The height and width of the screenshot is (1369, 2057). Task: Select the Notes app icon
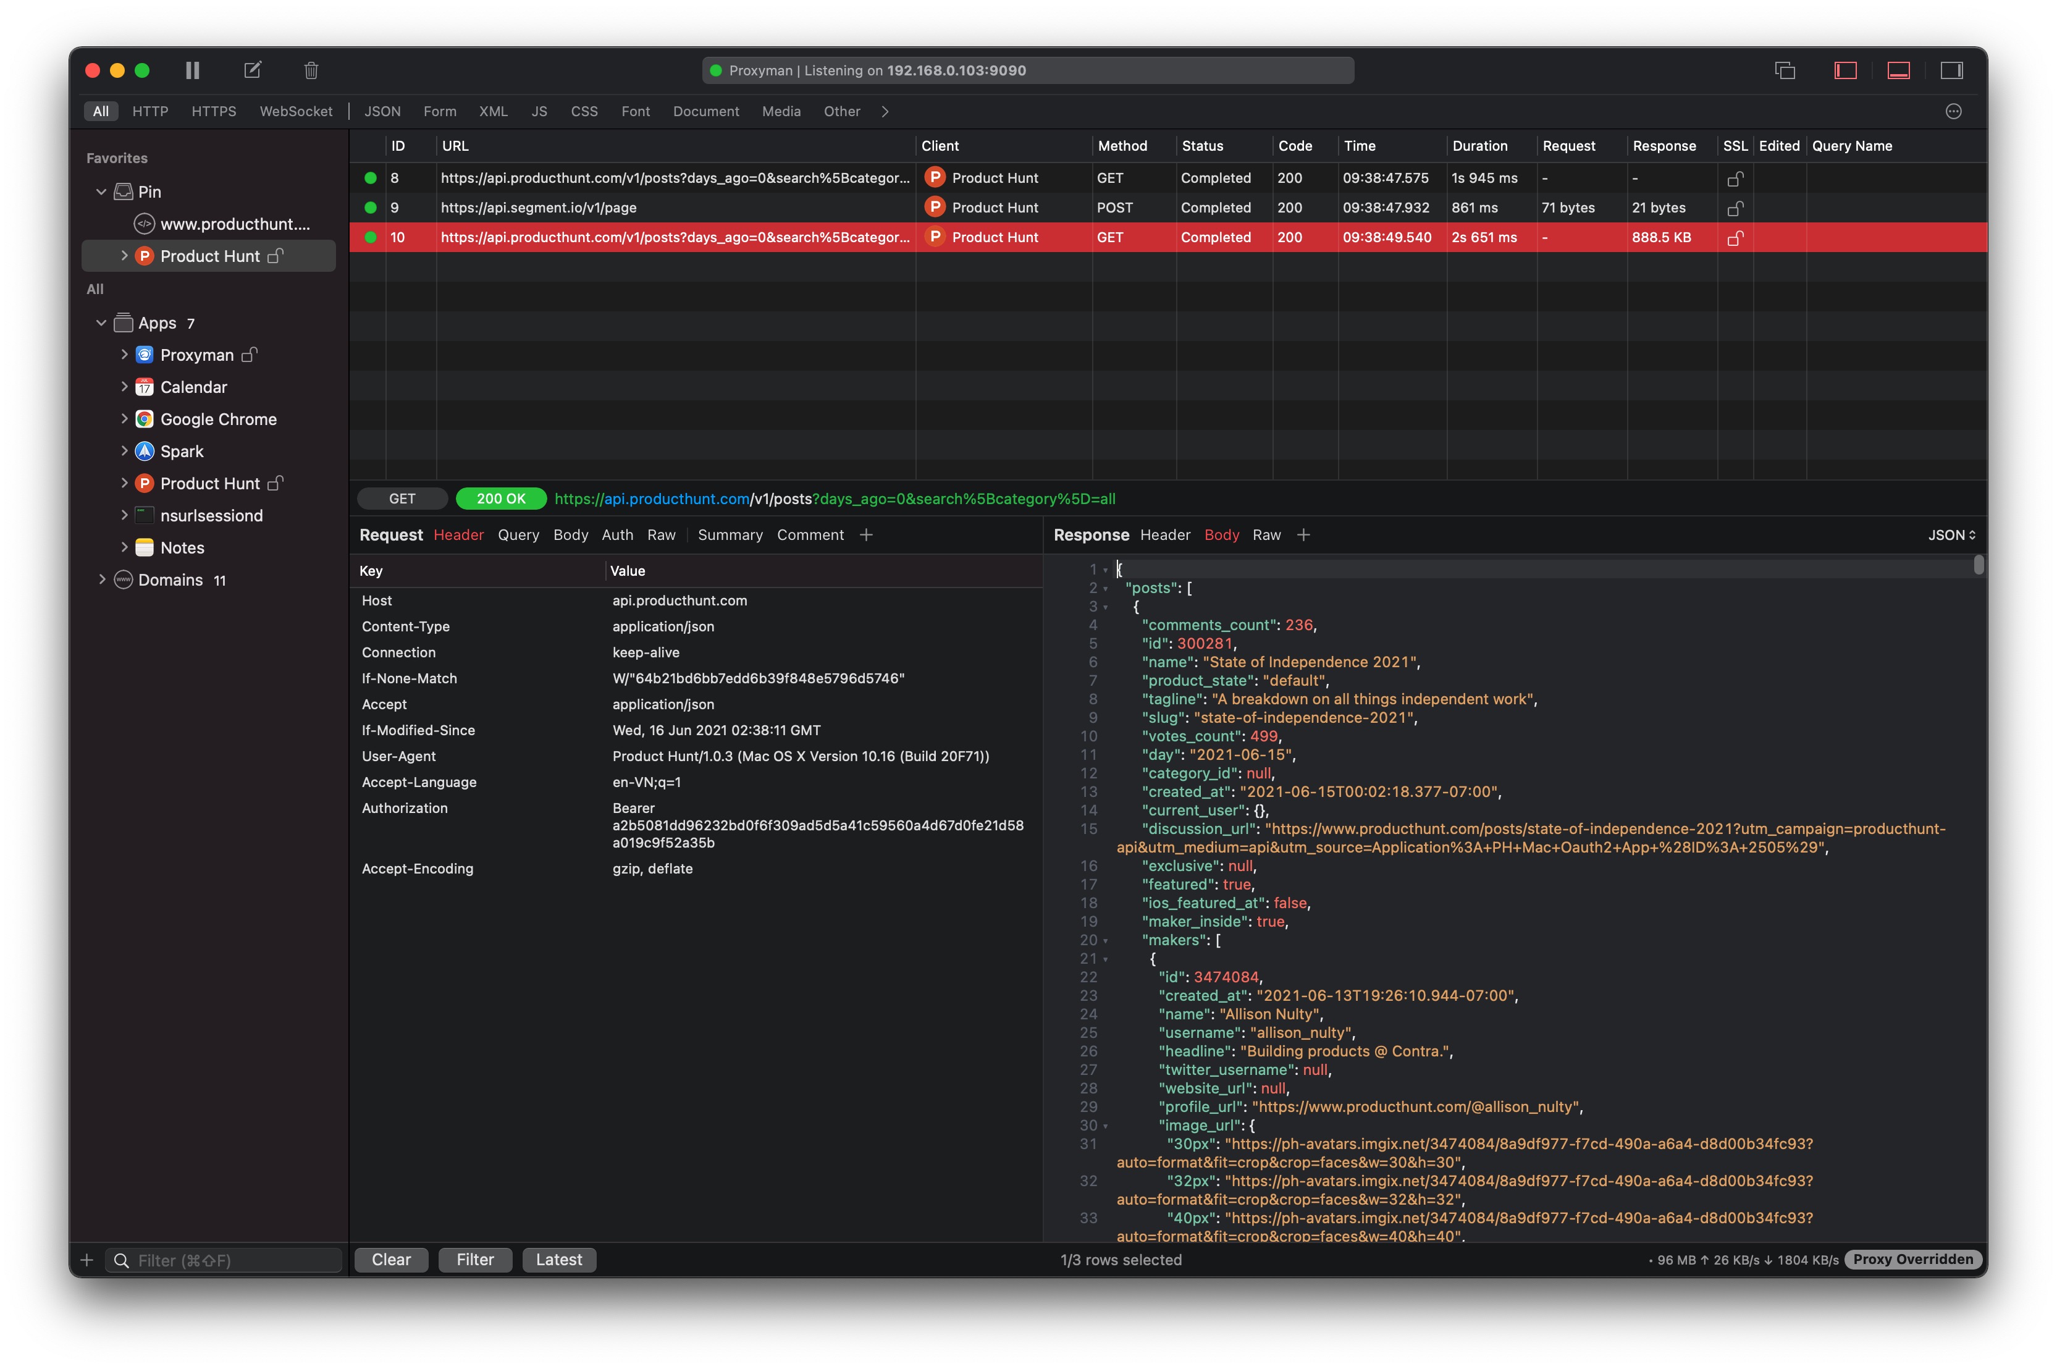145,547
